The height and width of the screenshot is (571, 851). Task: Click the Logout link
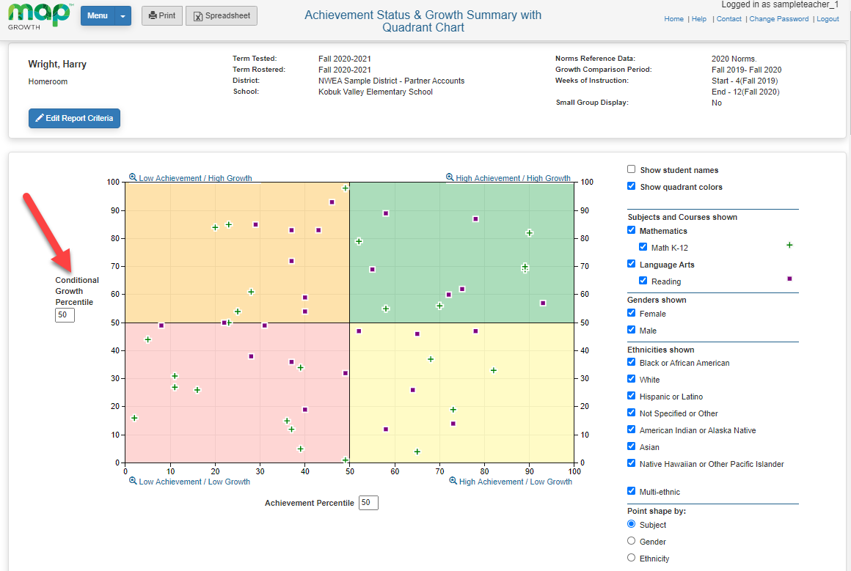[x=828, y=19]
